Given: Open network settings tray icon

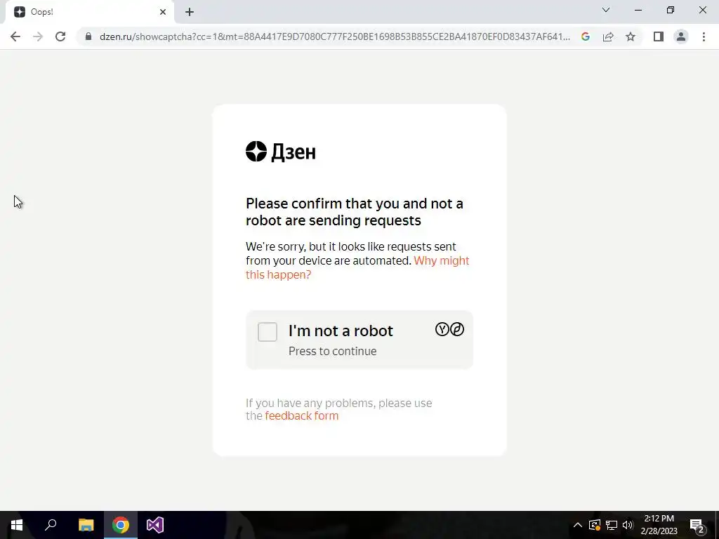Looking at the screenshot, I should point(612,525).
